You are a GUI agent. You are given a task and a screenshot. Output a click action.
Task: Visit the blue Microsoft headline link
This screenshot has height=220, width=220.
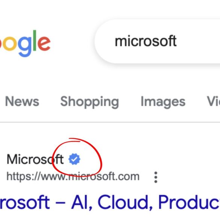tap(110, 202)
